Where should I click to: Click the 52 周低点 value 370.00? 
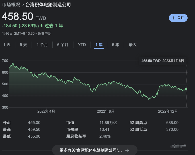(x=172, y=129)
